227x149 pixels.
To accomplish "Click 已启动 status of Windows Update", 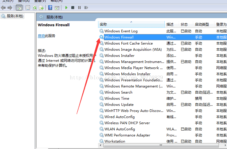I will coord(186,104).
